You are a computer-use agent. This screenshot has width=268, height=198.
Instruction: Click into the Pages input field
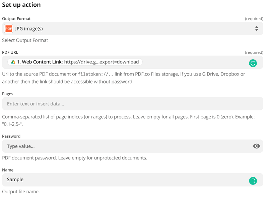tap(133, 104)
